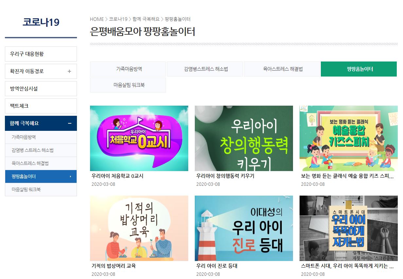
Task: Switch to 감염병스트레스 해소법 tab
Action: [205, 69]
